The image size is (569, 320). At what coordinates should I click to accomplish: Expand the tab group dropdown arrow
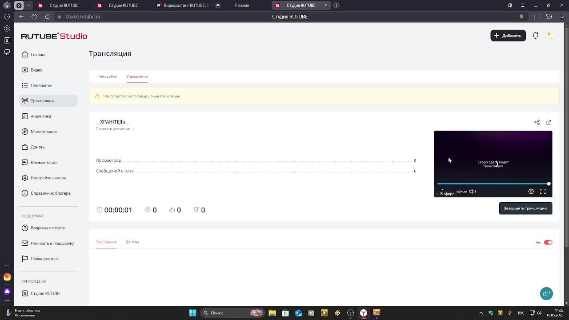(28, 5)
